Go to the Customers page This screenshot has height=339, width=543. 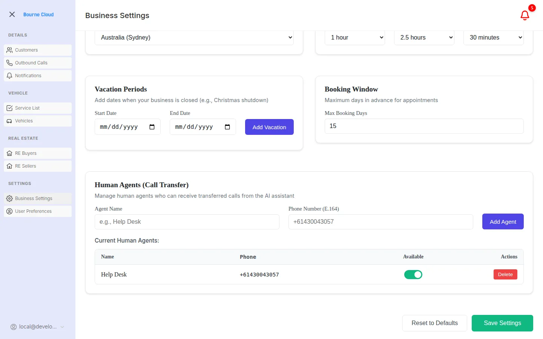pos(38,50)
